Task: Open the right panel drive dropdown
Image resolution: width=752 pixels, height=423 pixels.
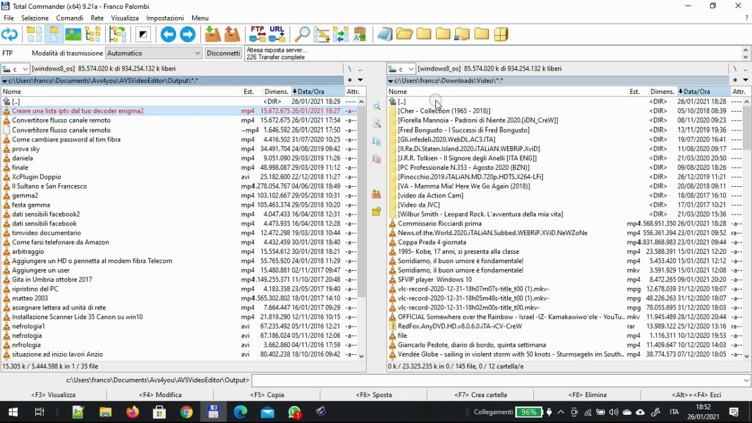Action: [402, 69]
